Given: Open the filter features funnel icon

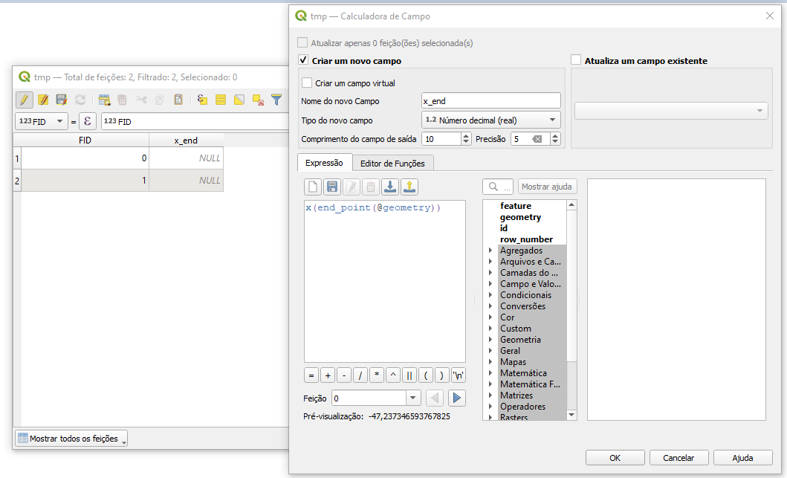Looking at the screenshot, I should [276, 99].
